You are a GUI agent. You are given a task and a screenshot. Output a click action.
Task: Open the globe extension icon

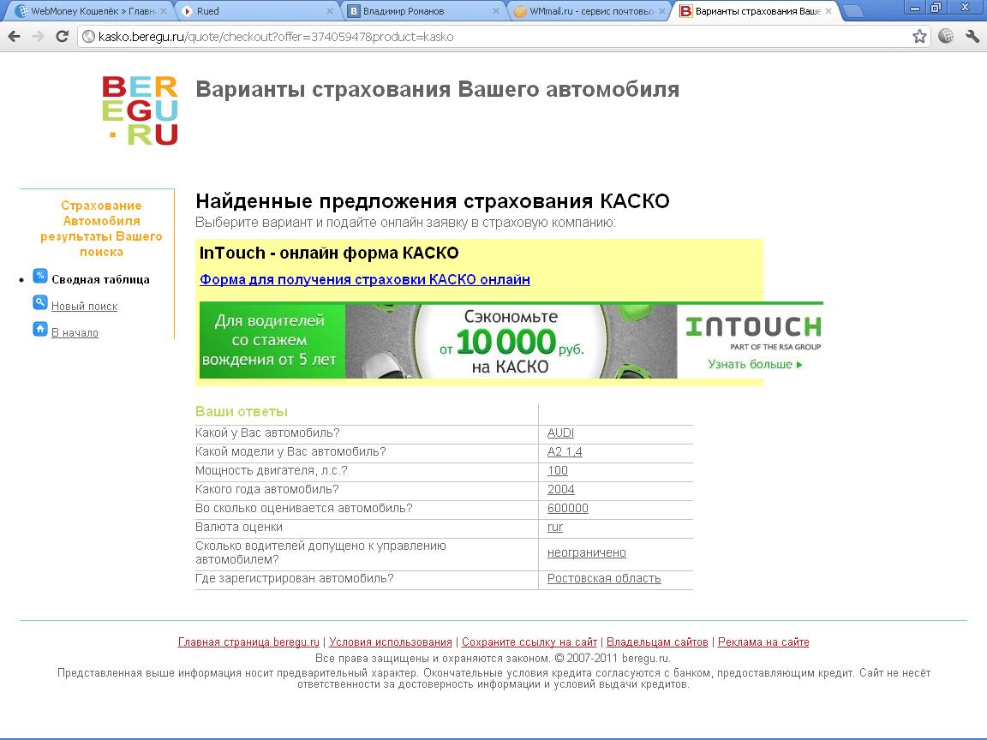(x=946, y=37)
